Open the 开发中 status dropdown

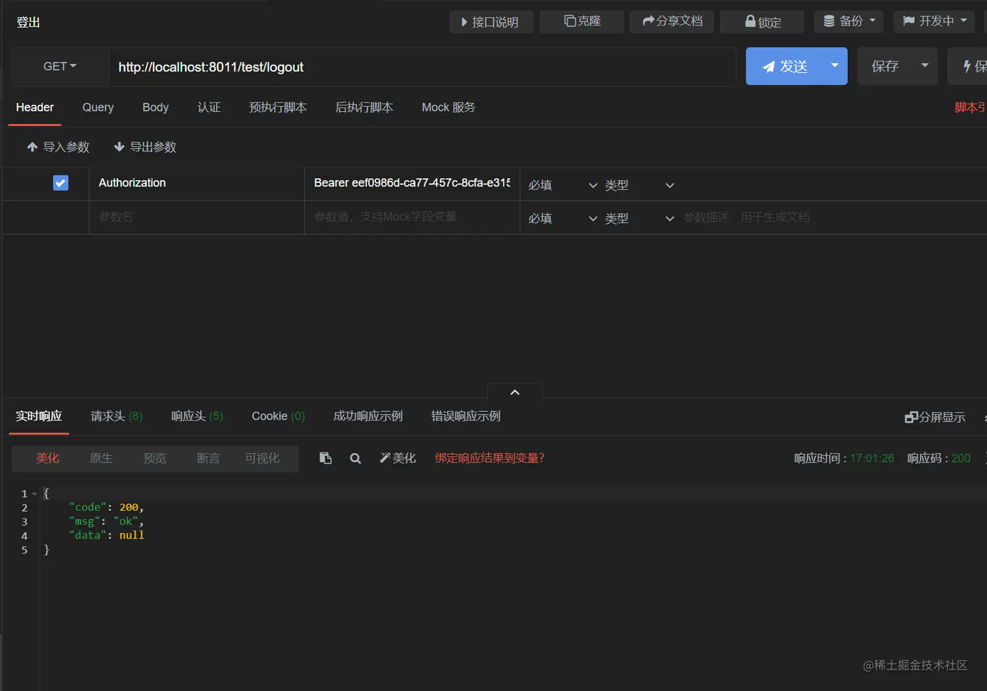click(x=934, y=22)
